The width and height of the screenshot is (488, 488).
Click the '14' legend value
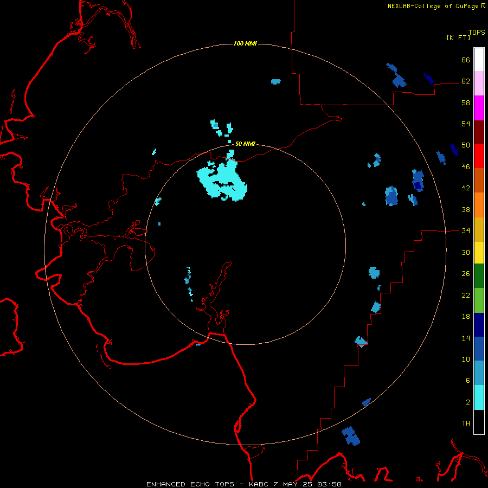(x=466, y=338)
